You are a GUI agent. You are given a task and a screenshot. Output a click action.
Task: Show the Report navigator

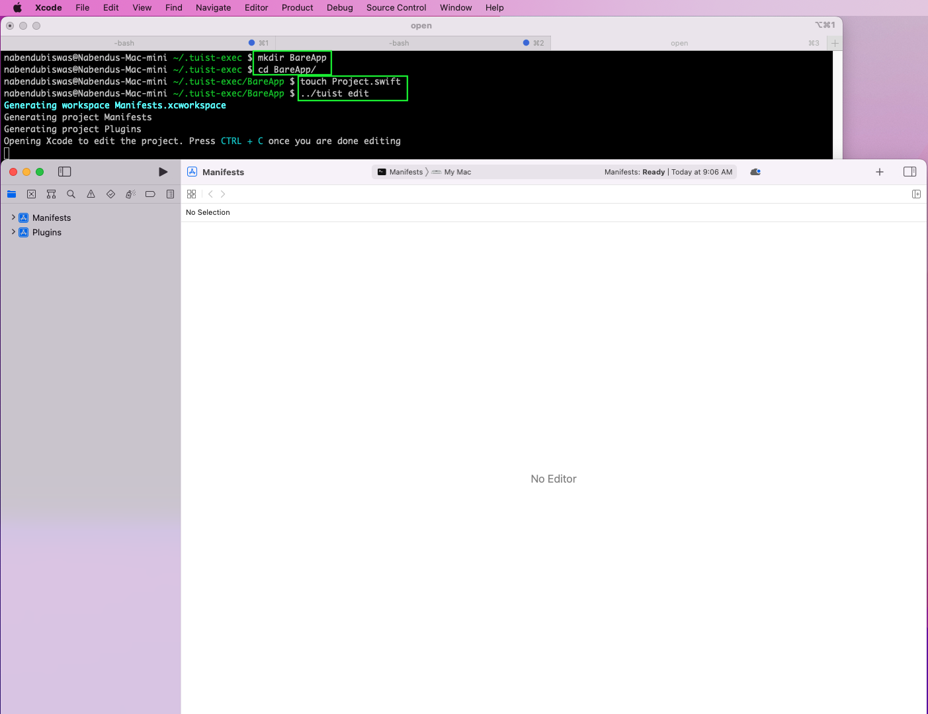[x=170, y=194]
